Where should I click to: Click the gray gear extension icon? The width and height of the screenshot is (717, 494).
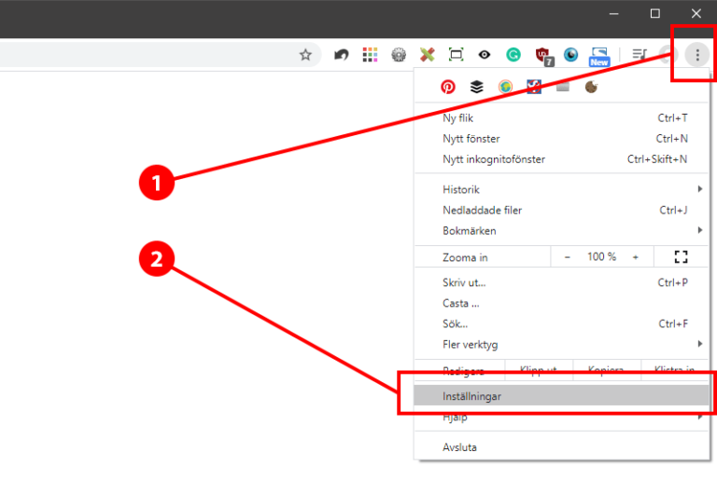[x=399, y=55]
